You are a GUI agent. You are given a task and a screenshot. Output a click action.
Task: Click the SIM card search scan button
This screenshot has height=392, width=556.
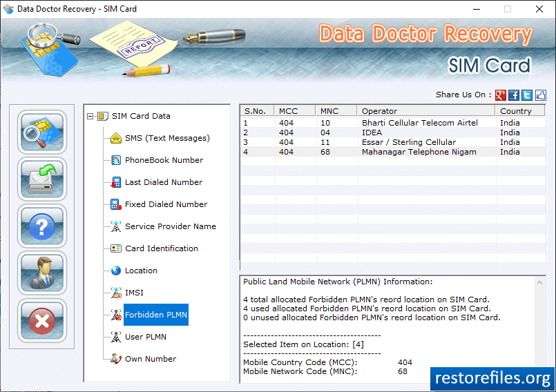[x=42, y=132]
